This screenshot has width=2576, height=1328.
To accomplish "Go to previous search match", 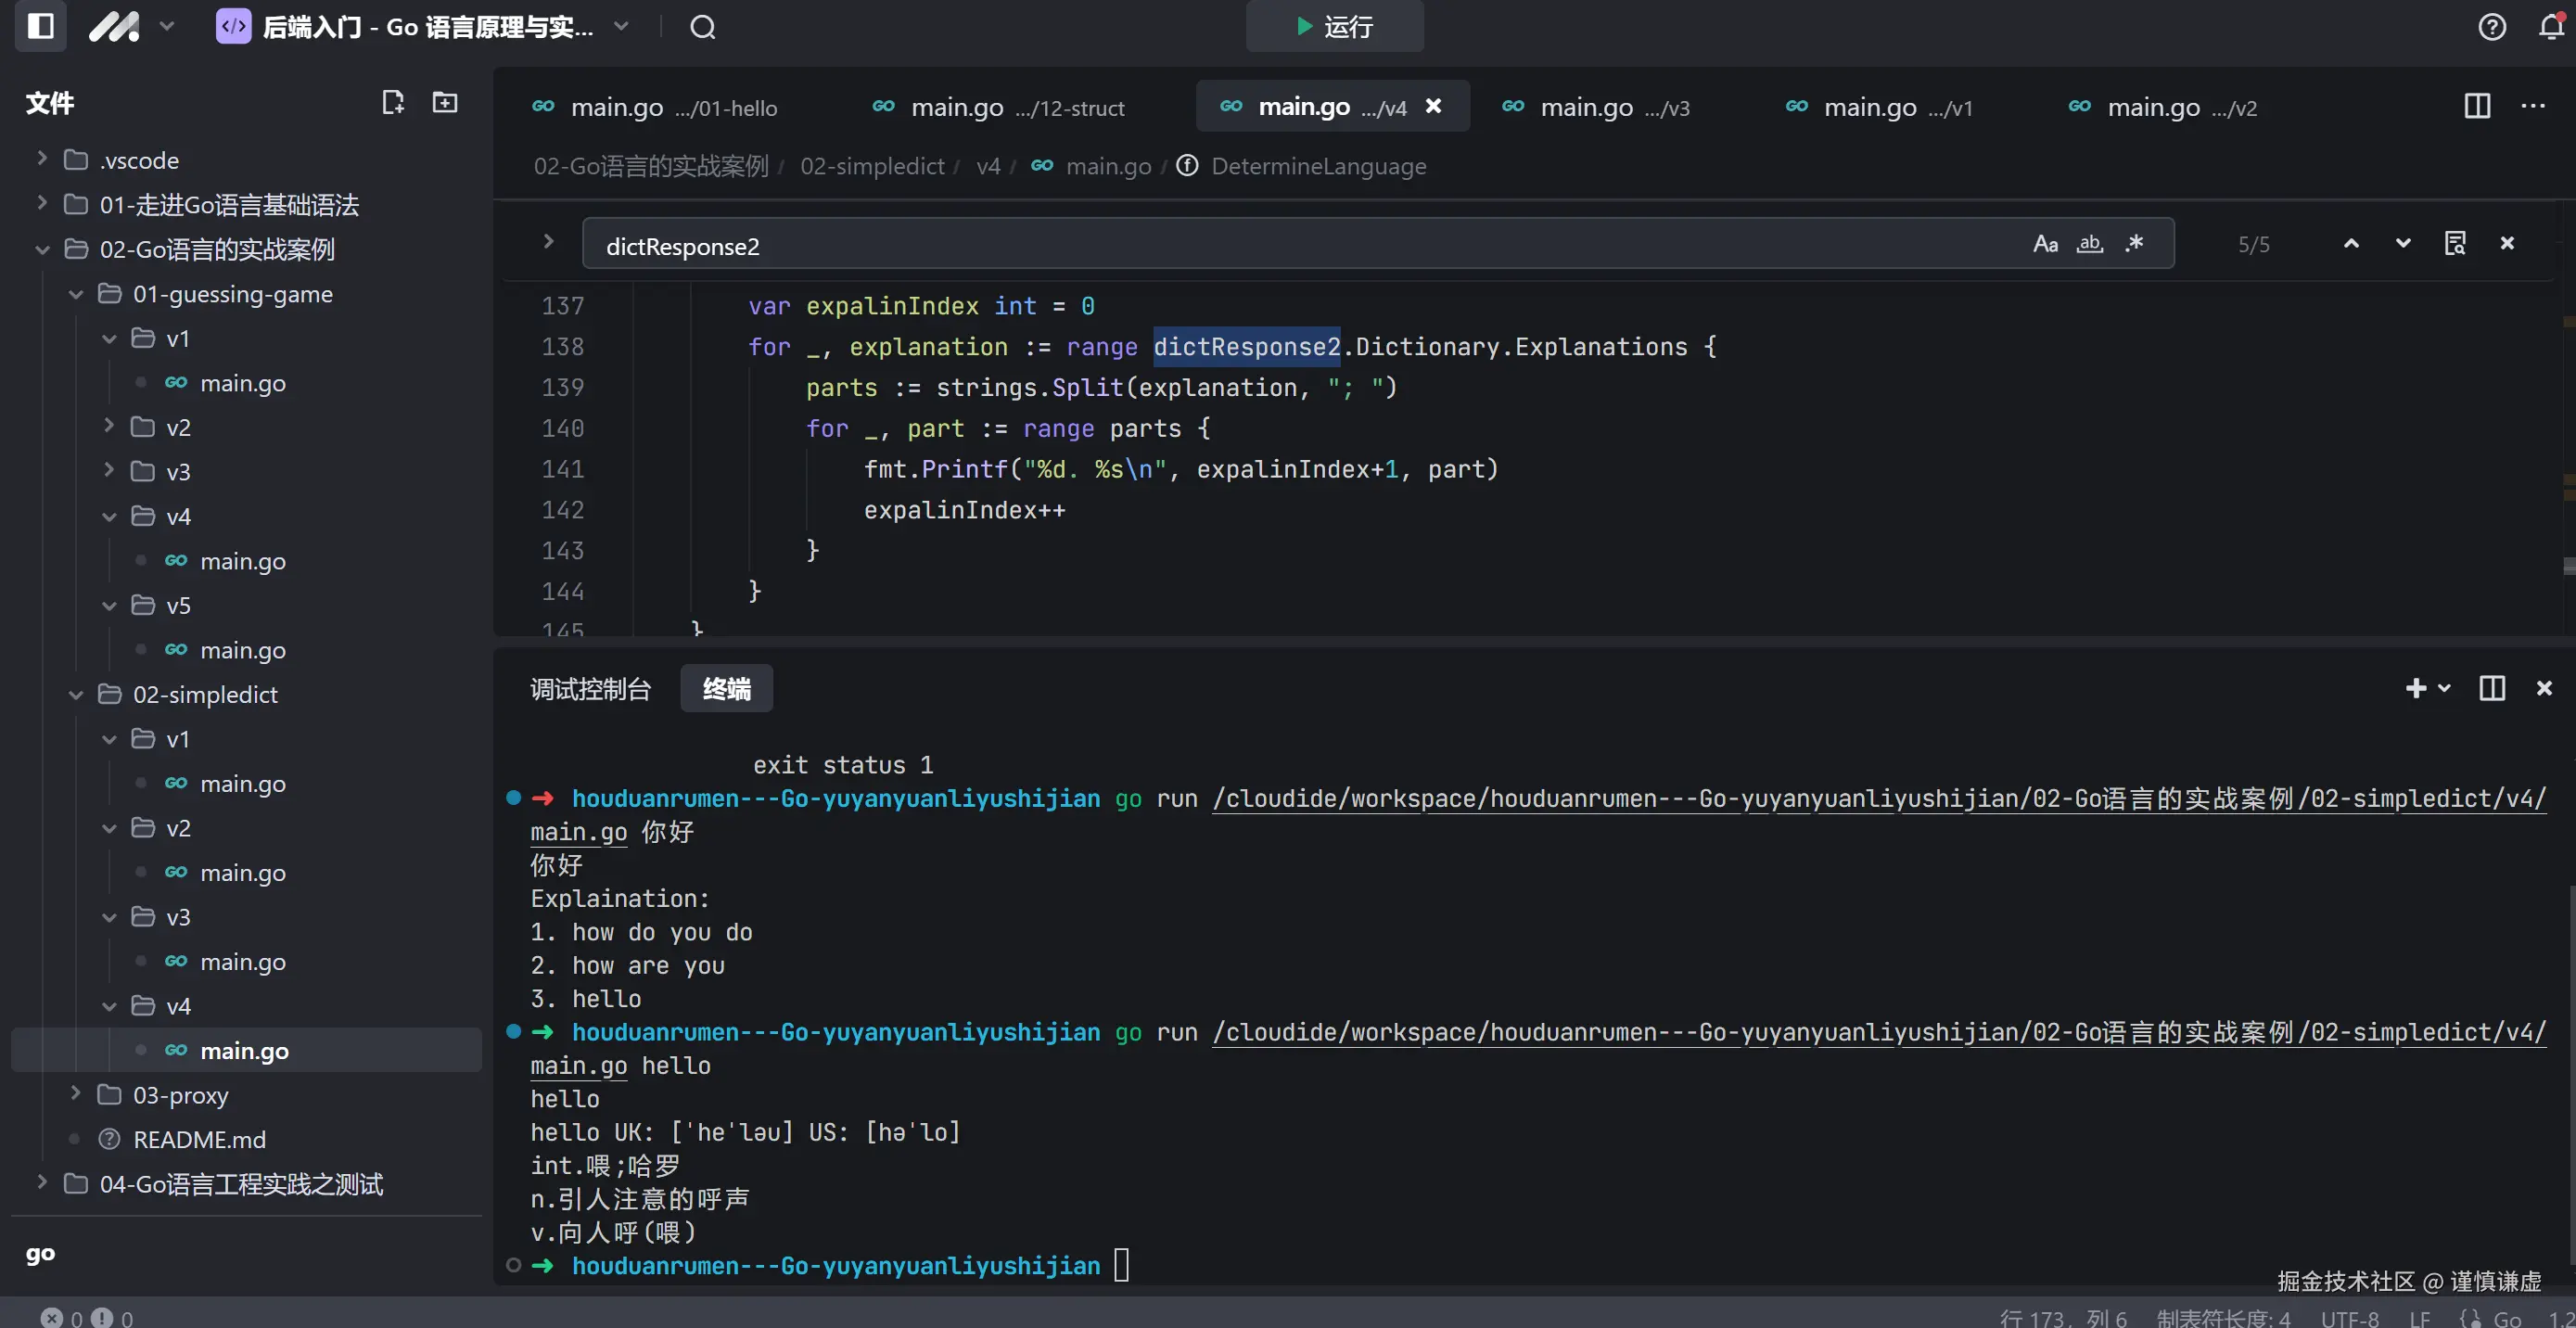I will pos(2351,244).
